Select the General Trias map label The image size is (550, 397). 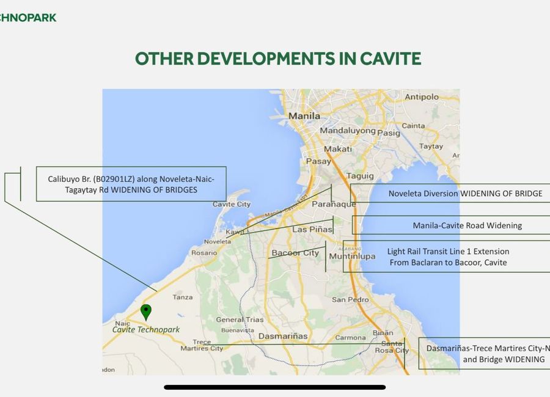[x=240, y=319]
